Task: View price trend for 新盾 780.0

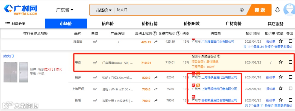Action: 156,100
